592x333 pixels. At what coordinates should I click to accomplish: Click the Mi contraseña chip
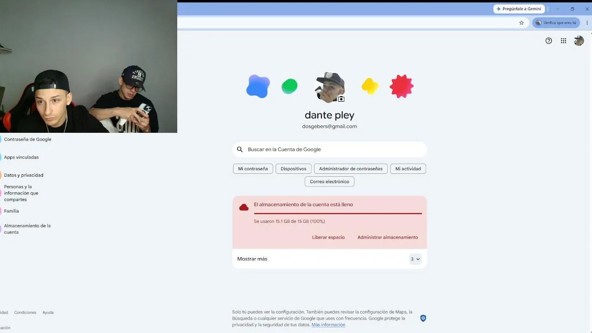(253, 169)
